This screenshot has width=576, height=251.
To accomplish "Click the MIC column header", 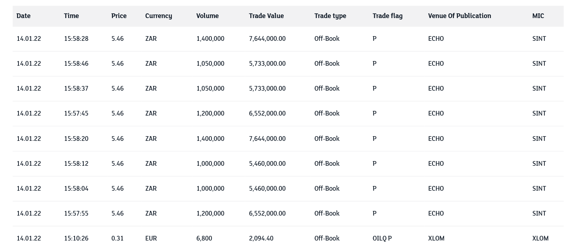I will tap(538, 16).
